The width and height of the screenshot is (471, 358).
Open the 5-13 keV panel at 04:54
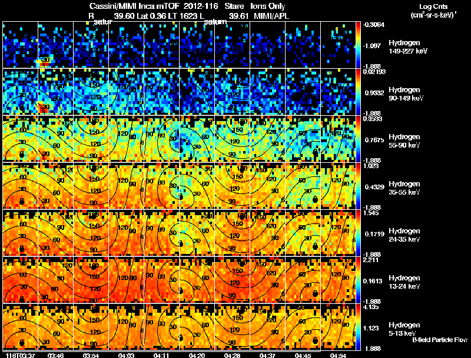pos(338,327)
